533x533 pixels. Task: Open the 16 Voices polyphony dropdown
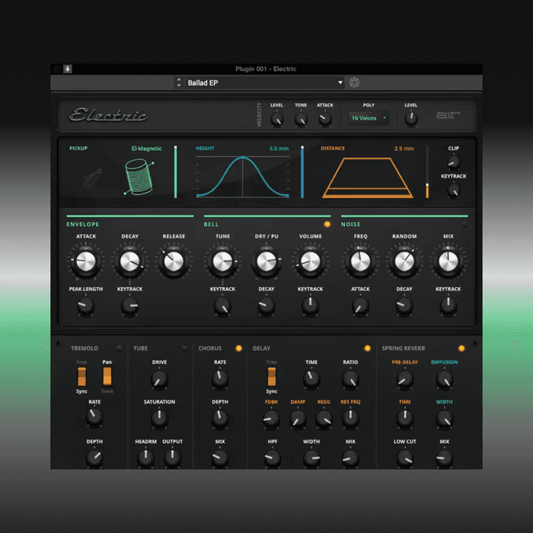click(369, 118)
